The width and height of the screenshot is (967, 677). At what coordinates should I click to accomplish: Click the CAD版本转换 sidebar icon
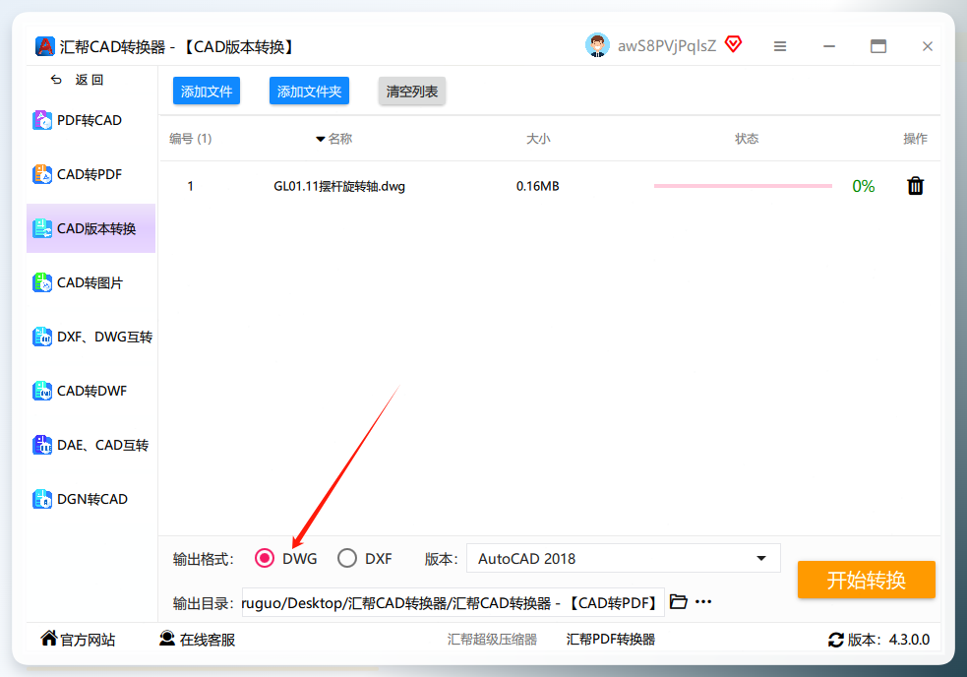point(42,228)
